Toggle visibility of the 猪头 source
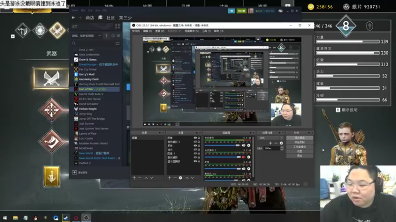The width and height of the screenshot is (396, 222). point(195,149)
